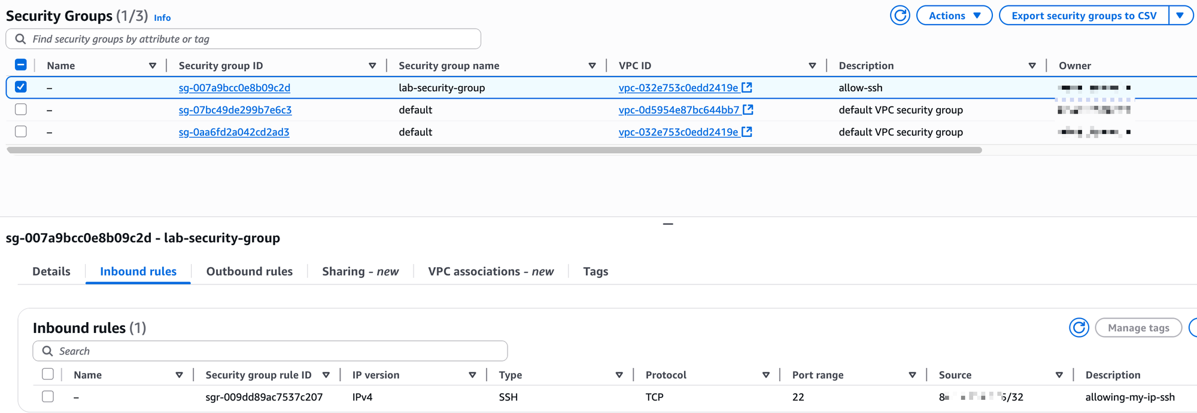
Task: Open the Tags tab
Action: coord(596,271)
